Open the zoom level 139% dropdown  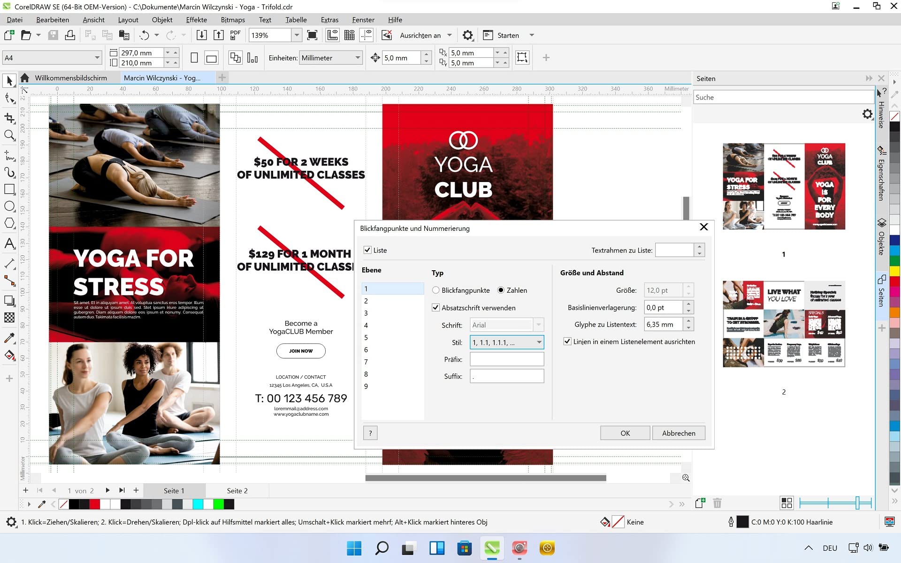coord(297,35)
